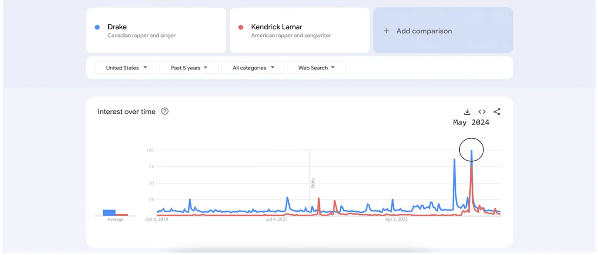
Task: Open the Web Search type dropdown
Action: point(316,68)
